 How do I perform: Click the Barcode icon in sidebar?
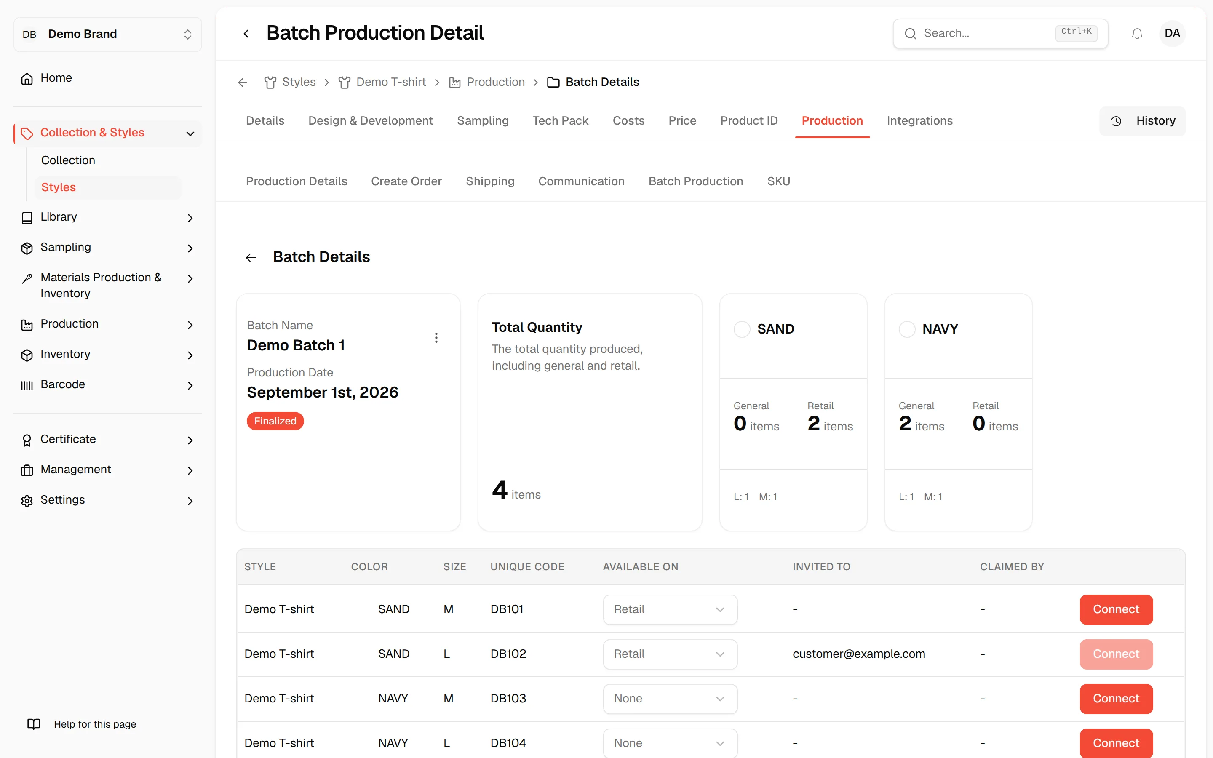(x=27, y=385)
